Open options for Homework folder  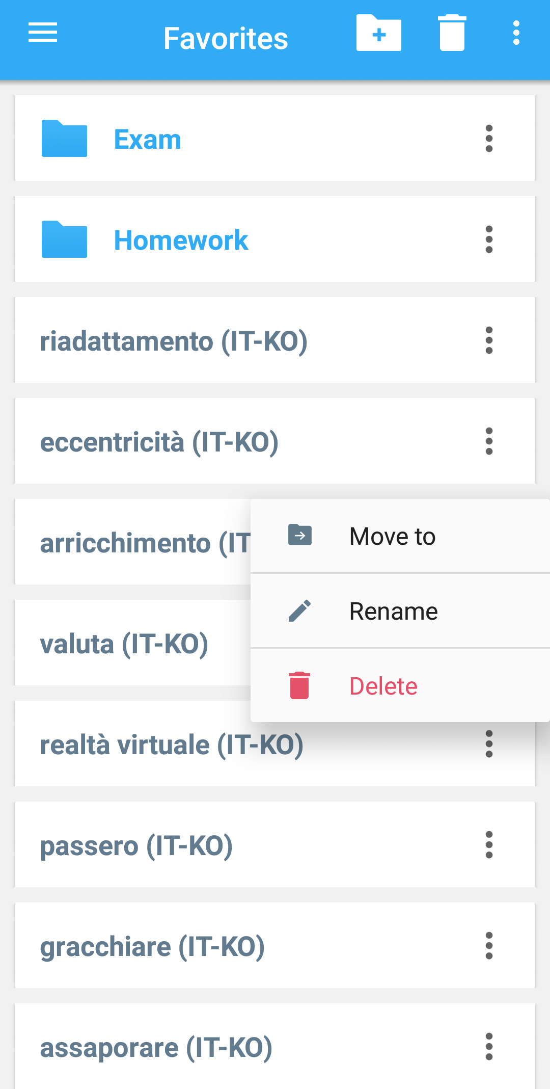pyautogui.click(x=489, y=240)
